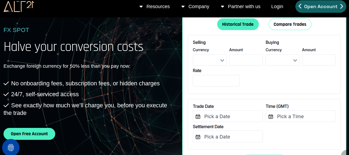Switch to the Compare Trades tab

point(290,24)
